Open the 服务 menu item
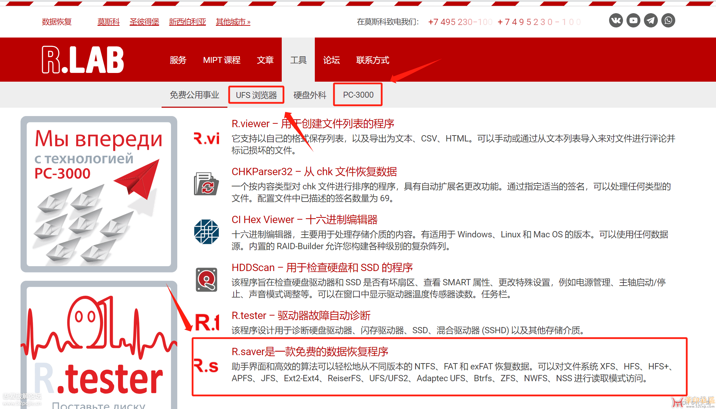Screen dimensions: 716x409 coord(178,60)
